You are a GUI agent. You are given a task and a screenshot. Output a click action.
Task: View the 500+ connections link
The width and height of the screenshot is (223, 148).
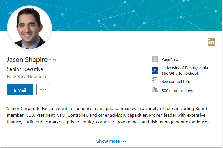pos(177,91)
